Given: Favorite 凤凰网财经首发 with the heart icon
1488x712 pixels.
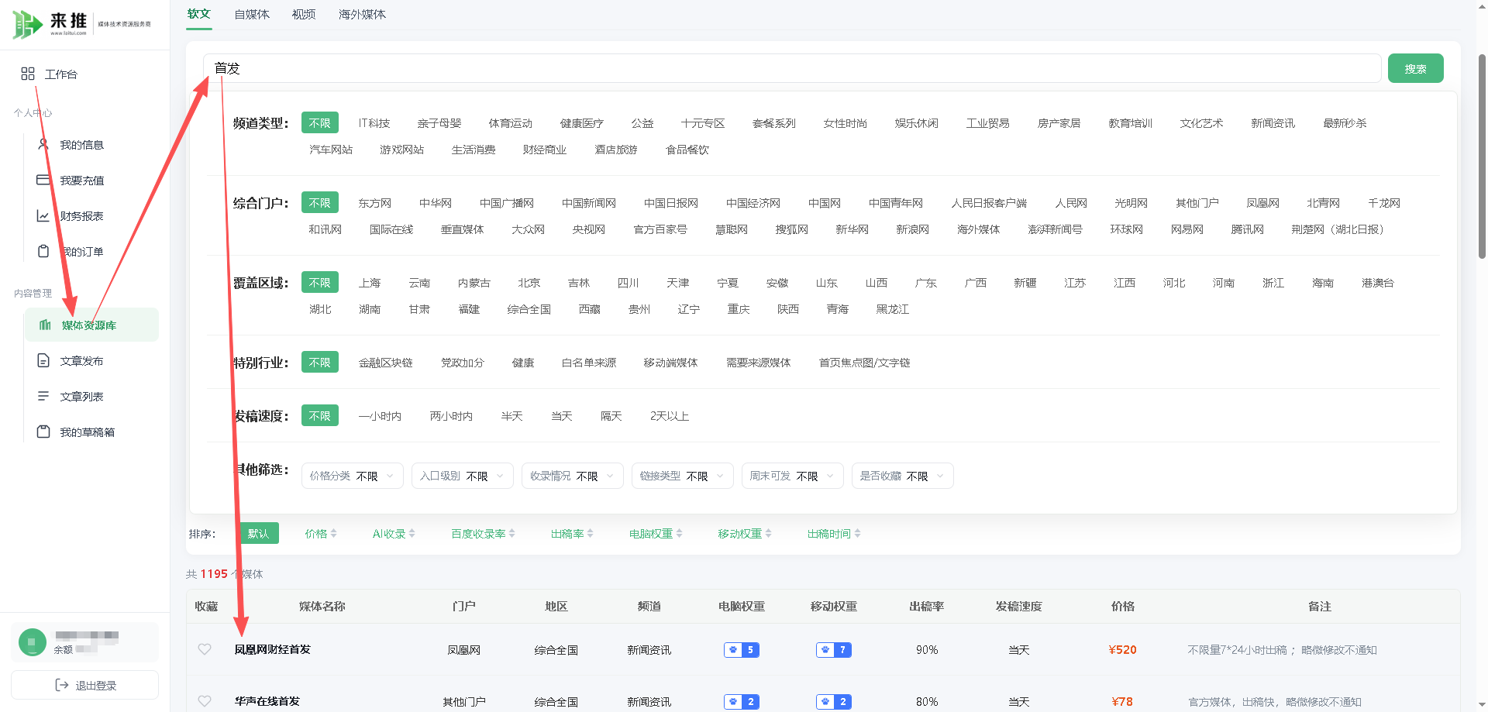Looking at the screenshot, I should [x=205, y=649].
